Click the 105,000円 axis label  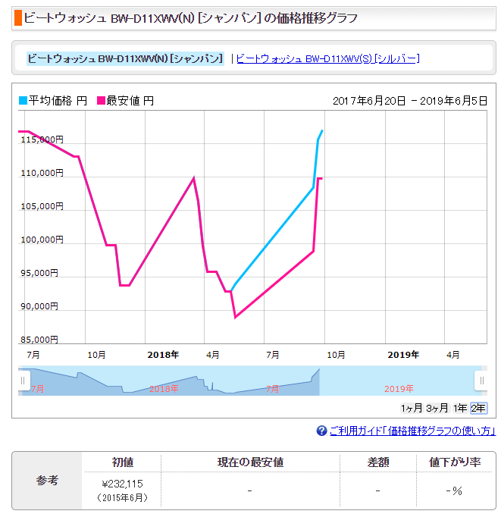pyautogui.click(x=42, y=206)
